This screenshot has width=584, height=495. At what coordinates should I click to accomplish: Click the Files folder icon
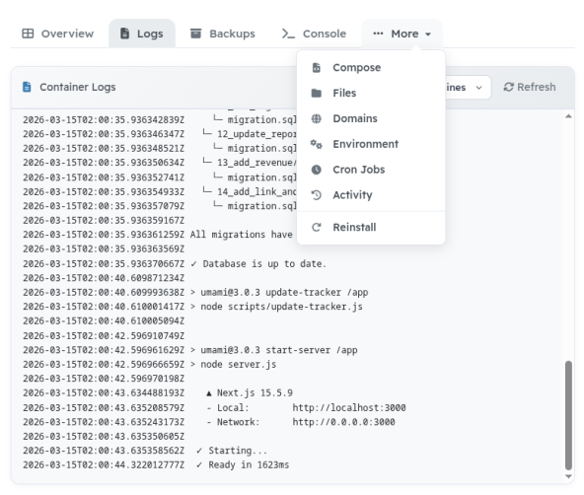(x=317, y=93)
